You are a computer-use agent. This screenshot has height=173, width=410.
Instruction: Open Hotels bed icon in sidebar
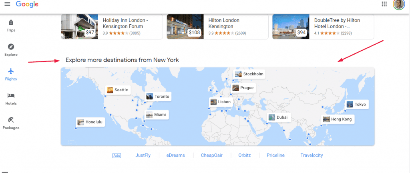tap(11, 99)
